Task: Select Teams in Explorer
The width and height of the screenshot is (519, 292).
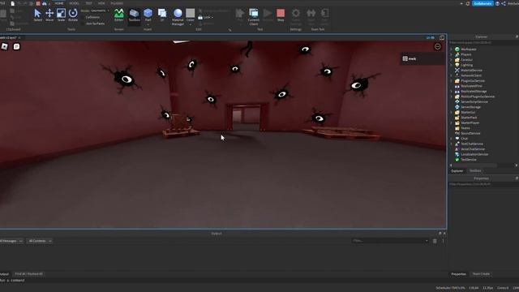Action: click(x=465, y=128)
